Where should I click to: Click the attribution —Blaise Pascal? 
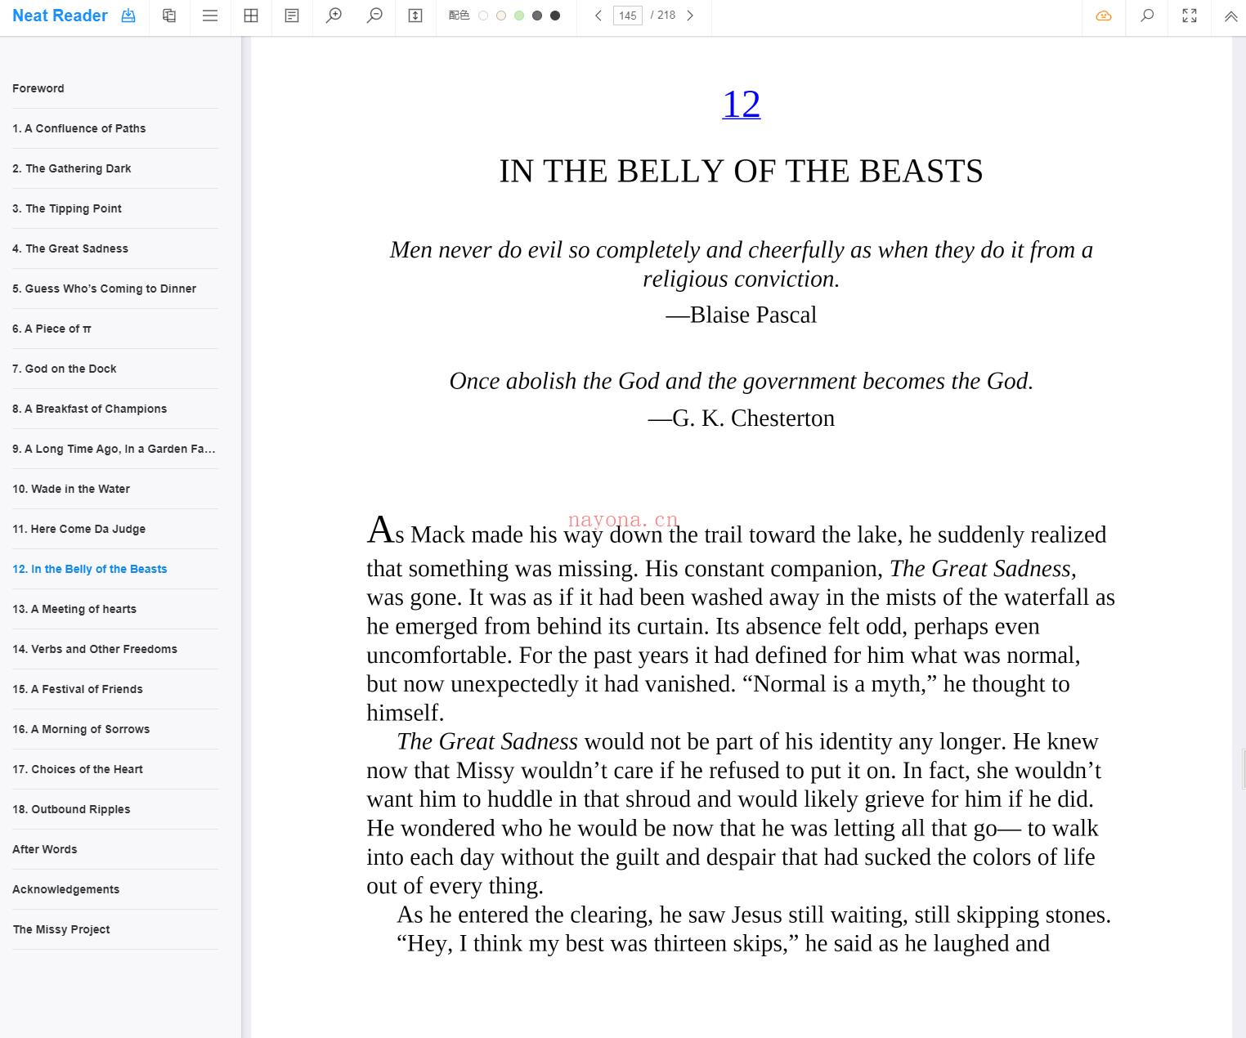742,315
